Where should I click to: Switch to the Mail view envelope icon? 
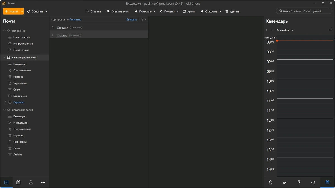6,182
